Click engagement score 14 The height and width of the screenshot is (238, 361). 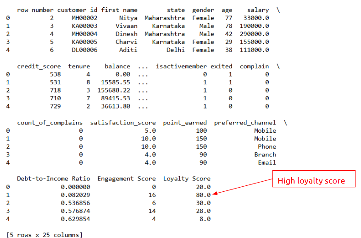[152, 211]
